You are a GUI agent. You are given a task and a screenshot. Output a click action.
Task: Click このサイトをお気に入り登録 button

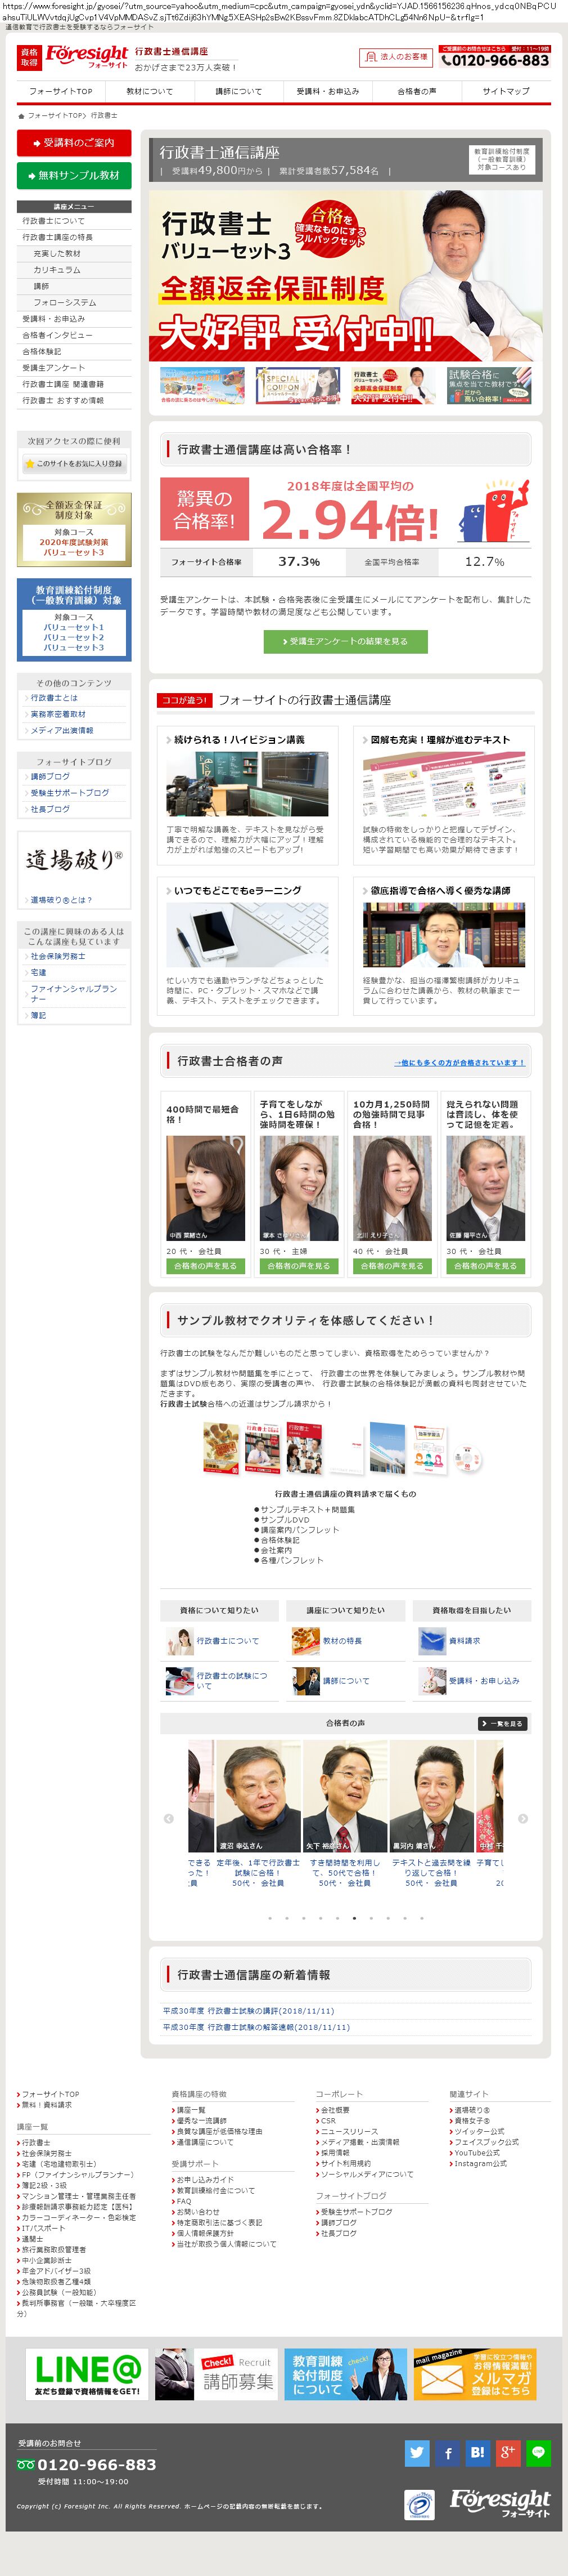pyautogui.click(x=74, y=463)
